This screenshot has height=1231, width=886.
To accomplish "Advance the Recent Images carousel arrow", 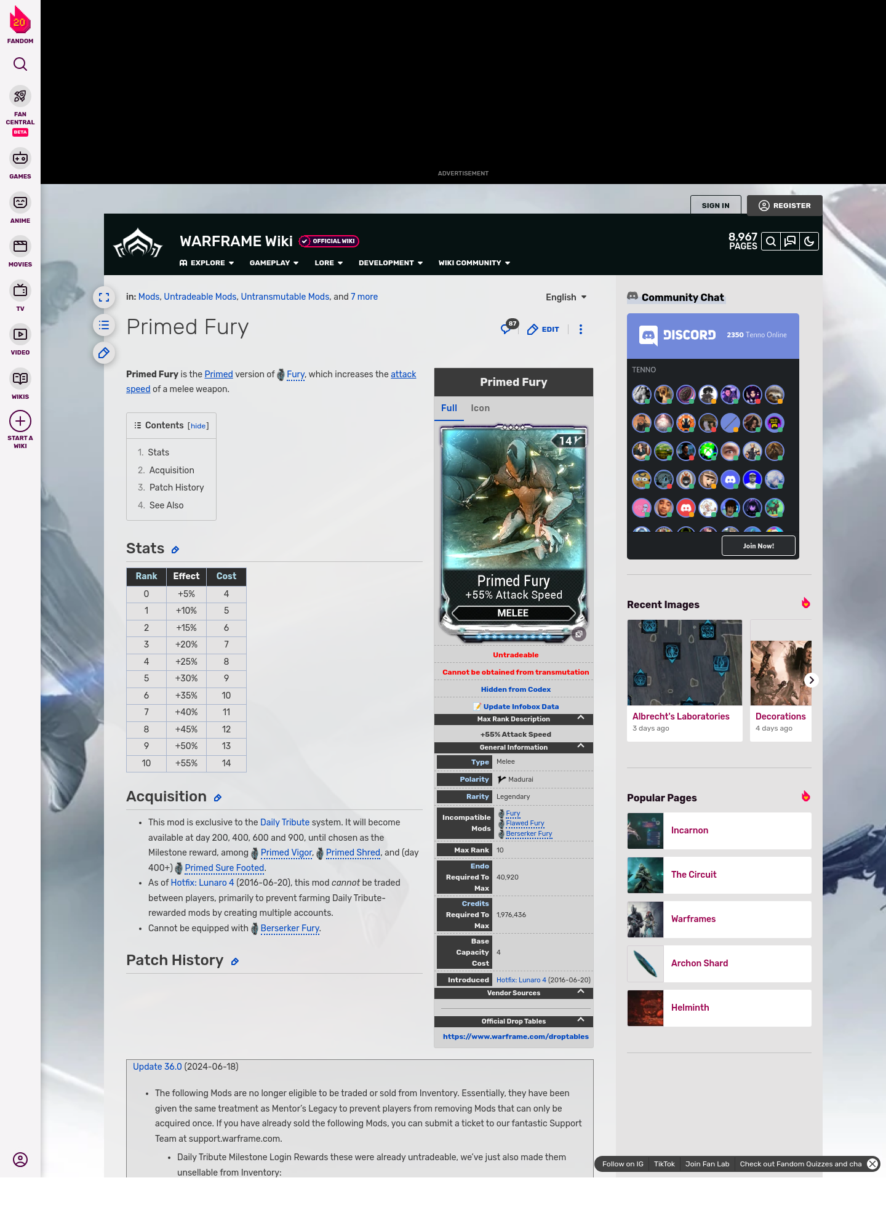I will 812,680.
